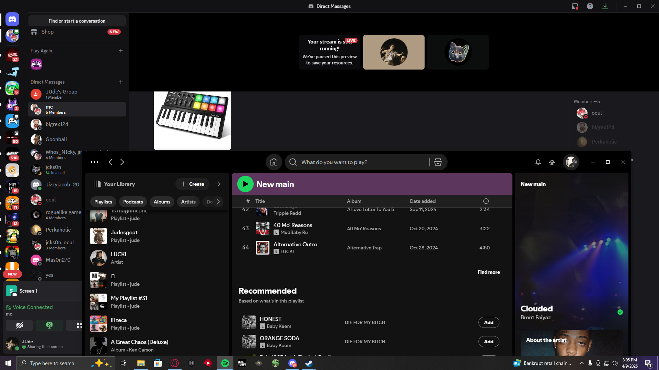This screenshot has height=370, width=659.
Task: Click the Discord home logo icon
Action: point(12,19)
